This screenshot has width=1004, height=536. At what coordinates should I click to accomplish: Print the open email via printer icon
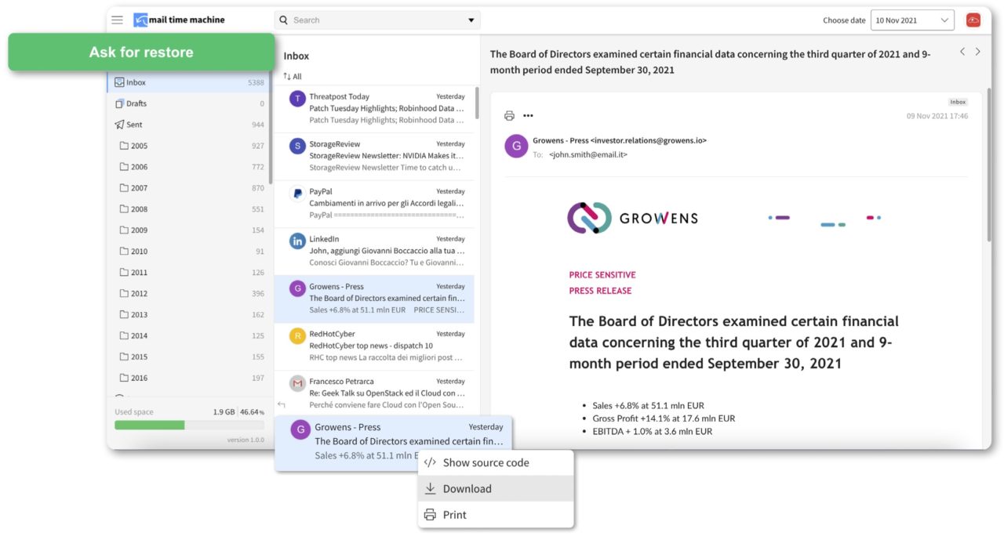point(509,116)
